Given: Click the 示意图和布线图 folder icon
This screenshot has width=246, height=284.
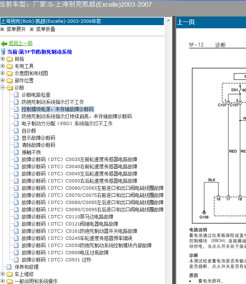Looking at the screenshot, I should (x=10, y=73).
